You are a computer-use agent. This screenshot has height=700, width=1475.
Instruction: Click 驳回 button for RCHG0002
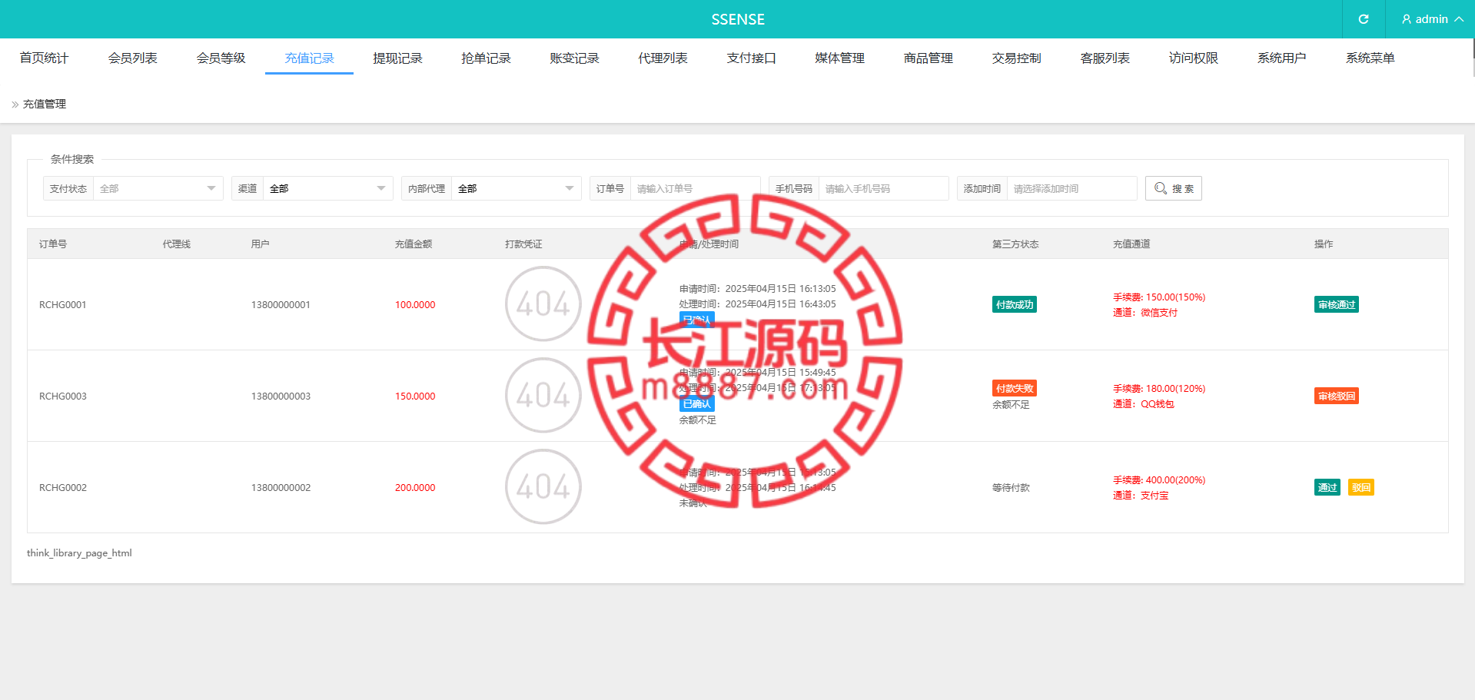(1360, 487)
